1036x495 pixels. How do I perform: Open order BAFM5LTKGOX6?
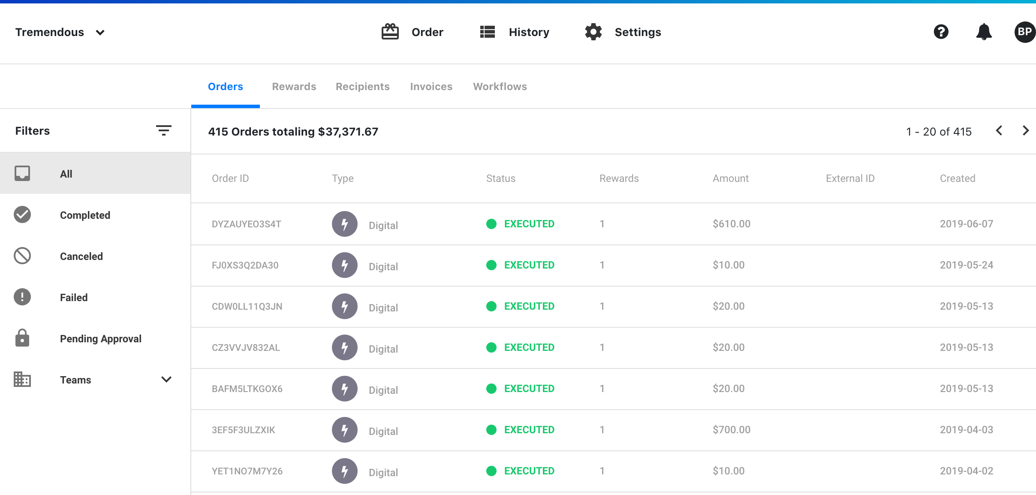(247, 389)
